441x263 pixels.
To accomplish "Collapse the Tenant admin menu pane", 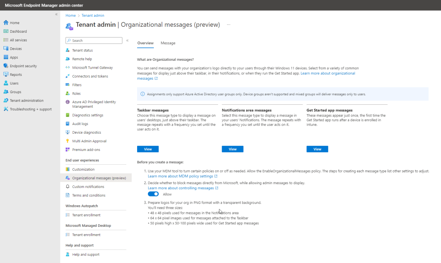I will point(127,40).
